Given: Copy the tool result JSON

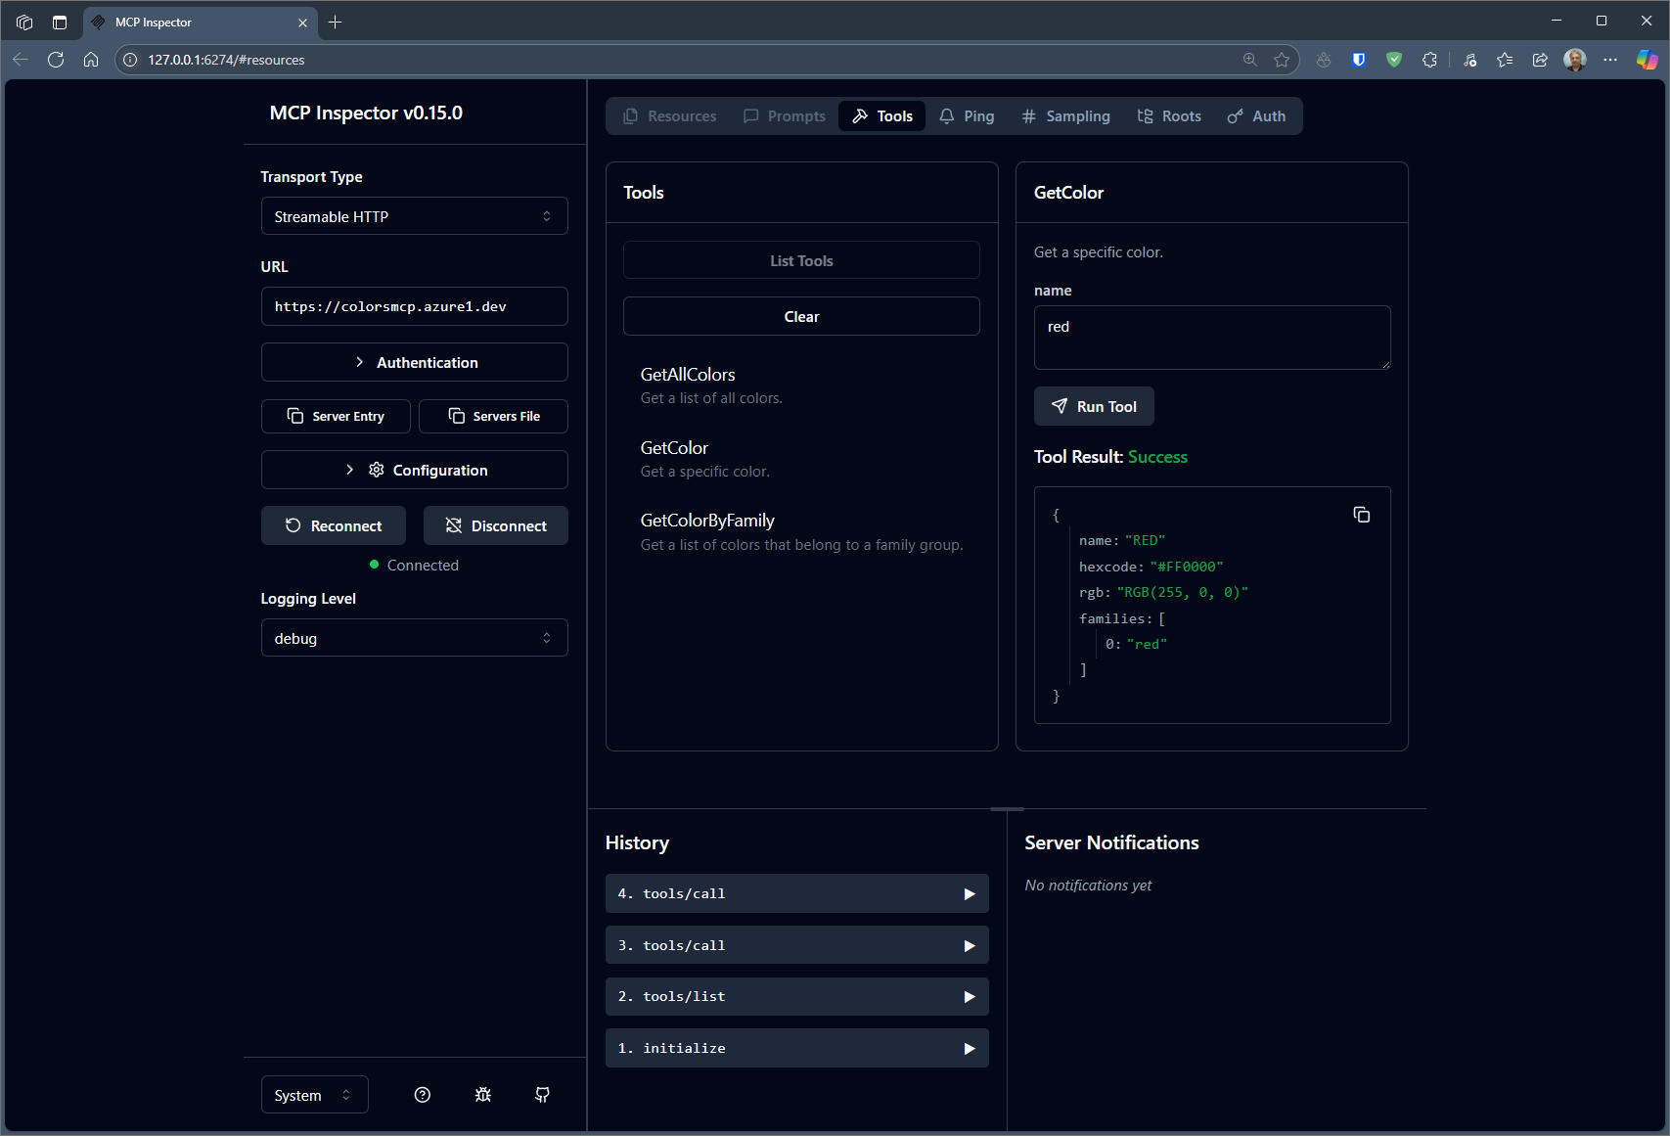Looking at the screenshot, I should [x=1361, y=515].
